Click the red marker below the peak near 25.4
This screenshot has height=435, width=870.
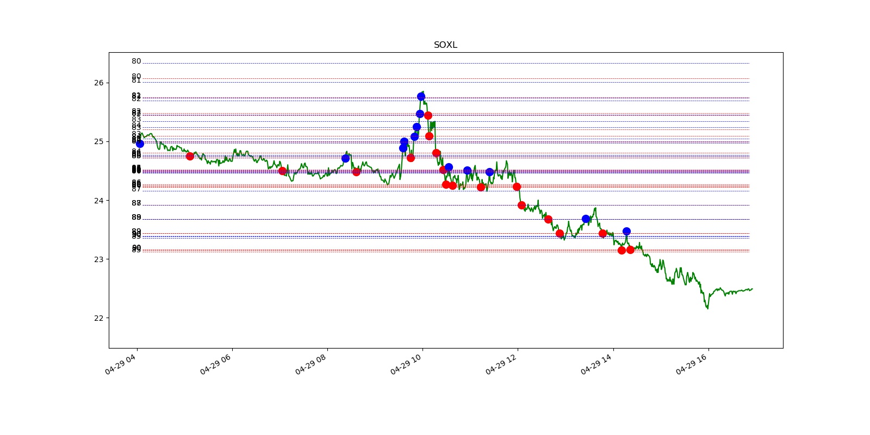coord(428,115)
